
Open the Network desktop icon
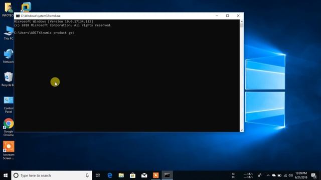click(x=8, y=56)
